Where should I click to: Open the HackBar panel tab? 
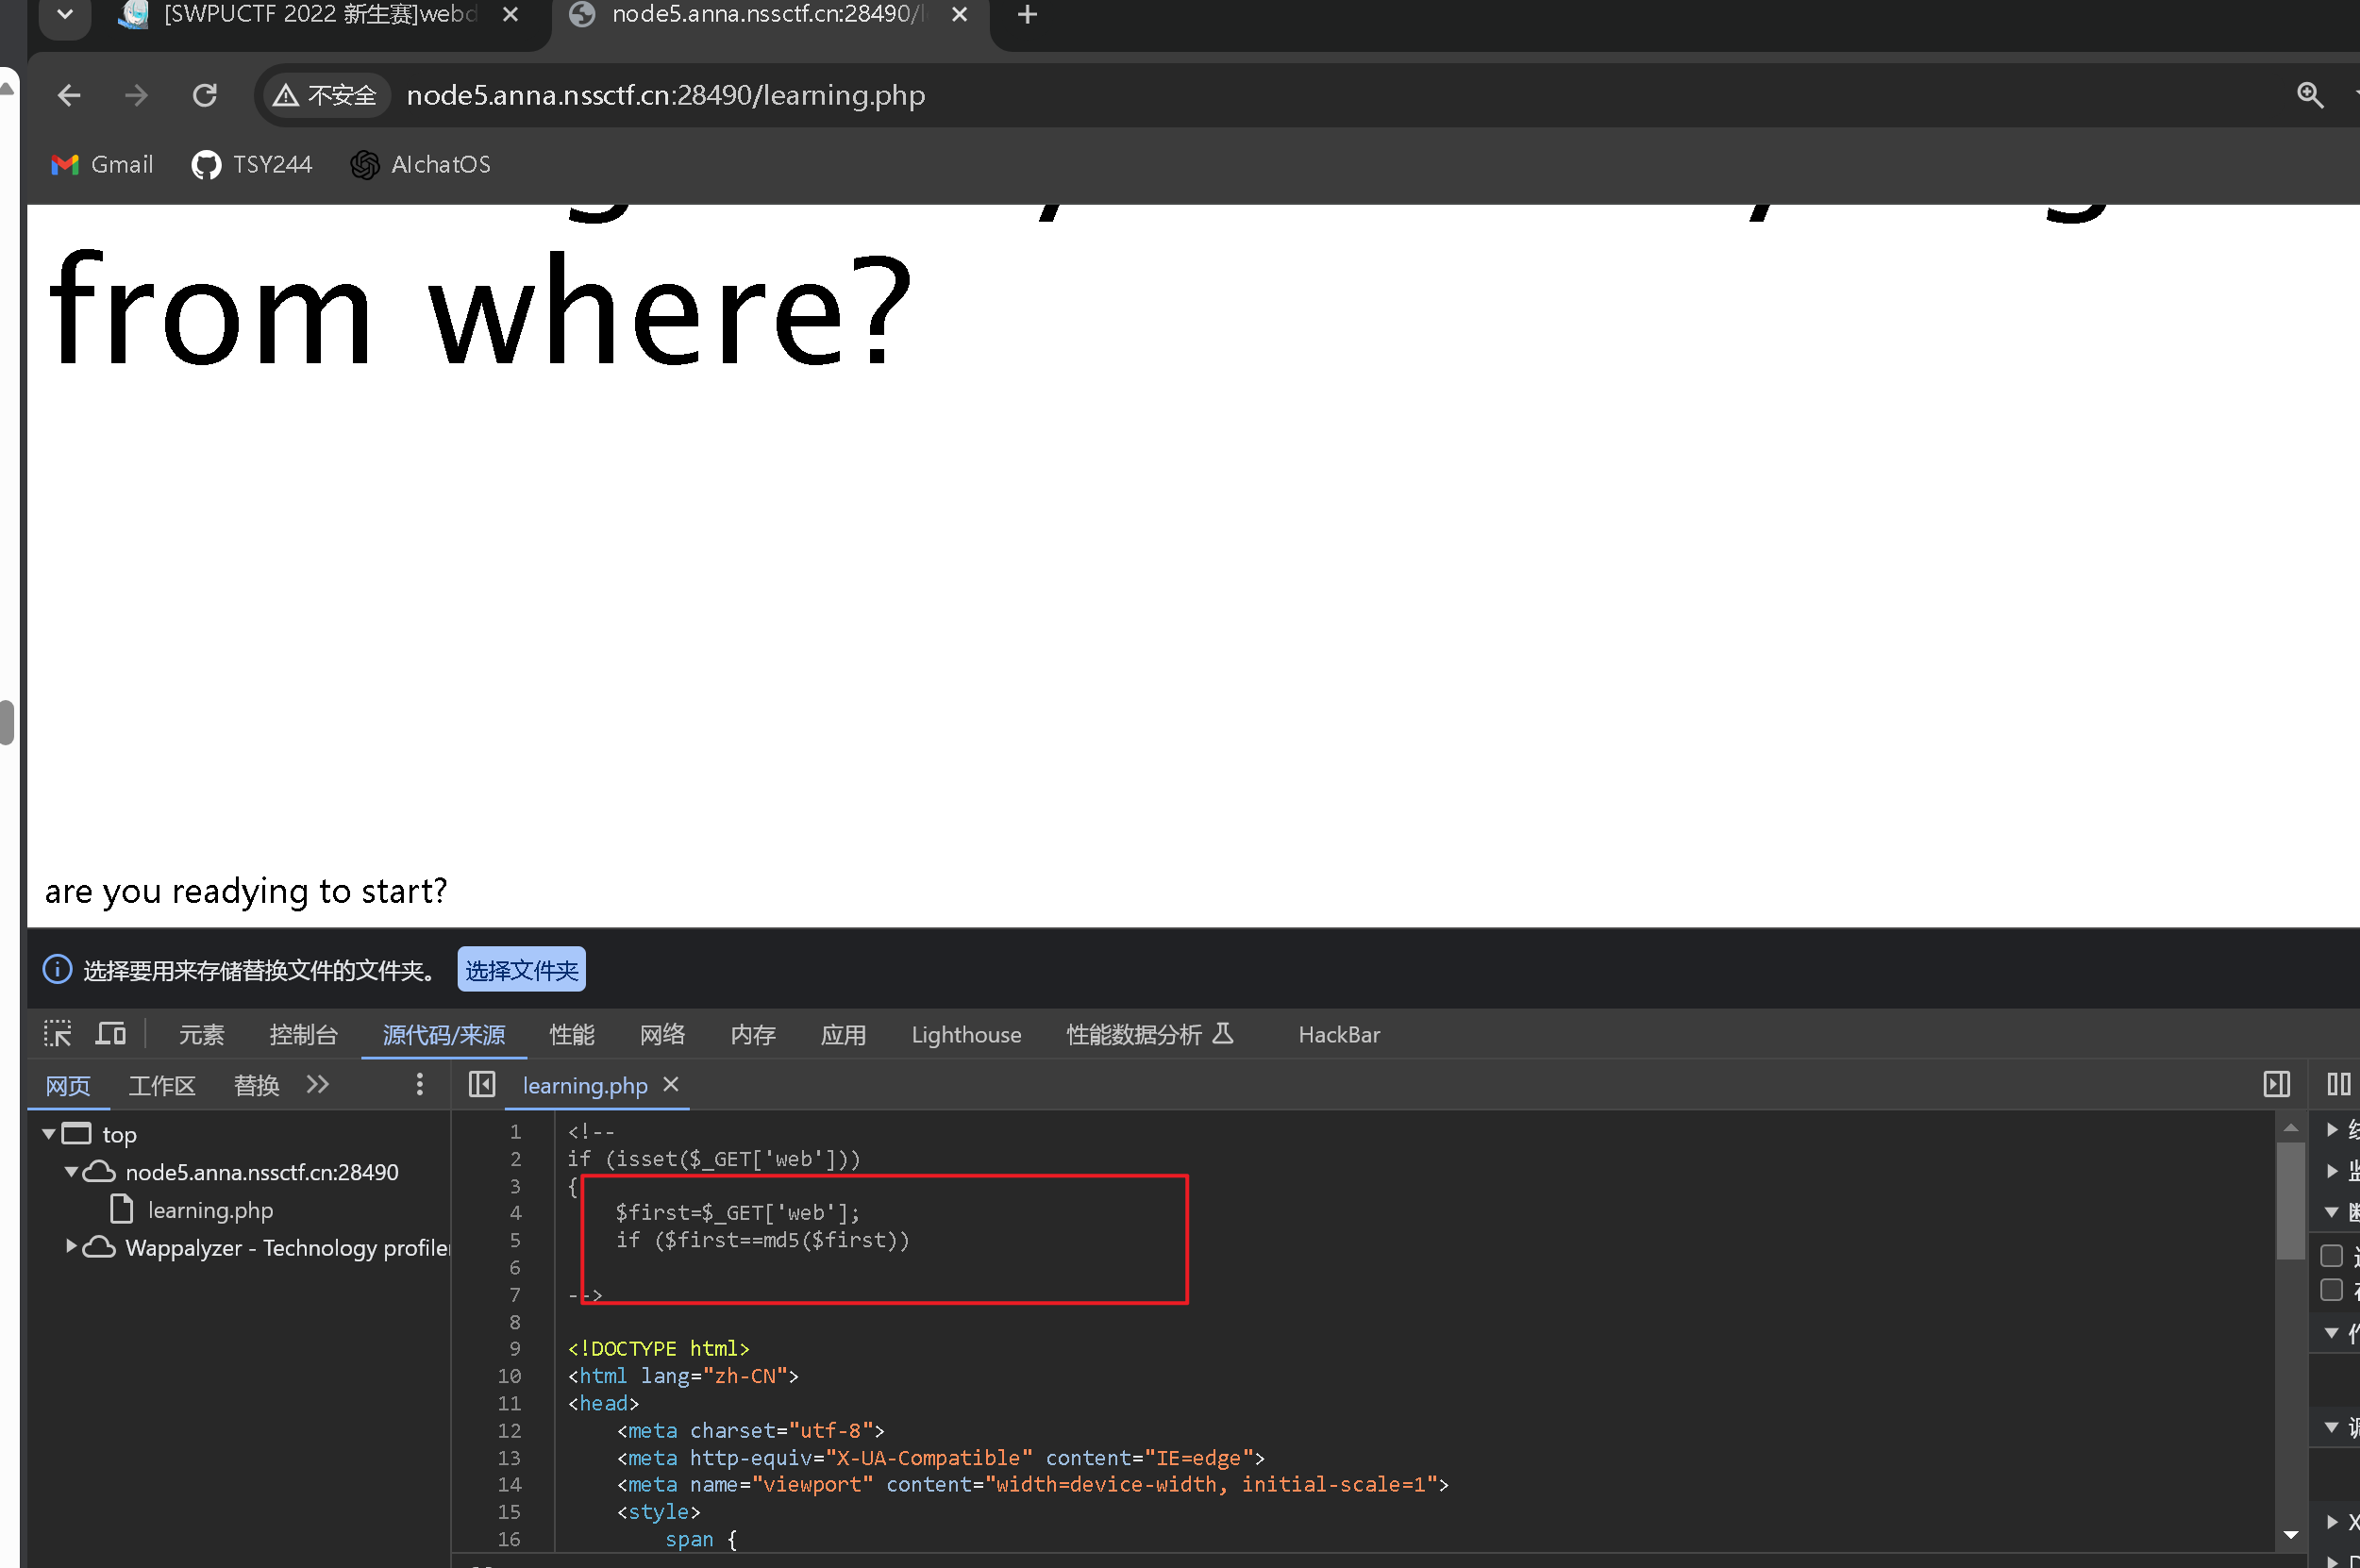1338,1035
